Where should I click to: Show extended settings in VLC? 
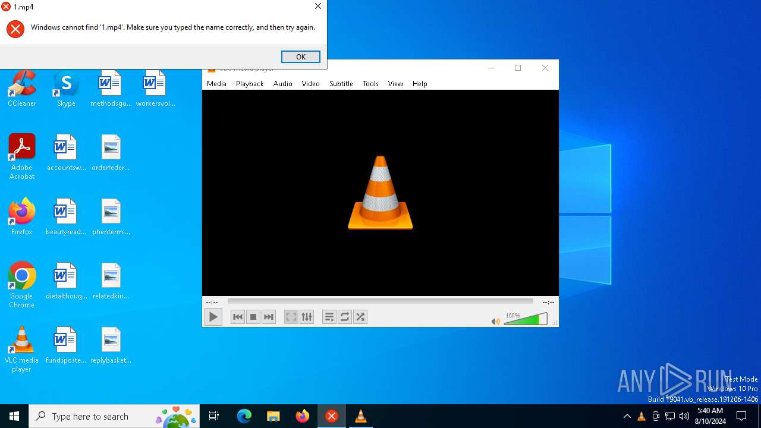[x=307, y=317]
